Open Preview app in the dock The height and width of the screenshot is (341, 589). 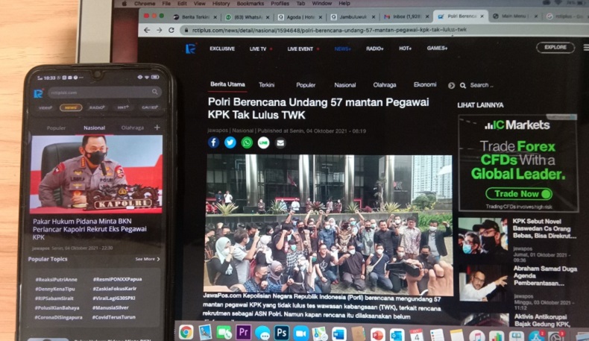tap(205, 332)
